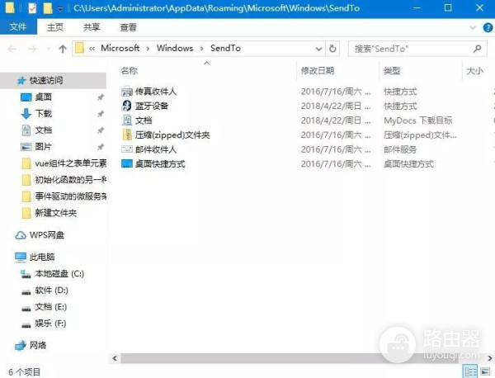495x378 pixels.
Task: Click the Microsoft breadcrumb segment
Action: coord(120,48)
